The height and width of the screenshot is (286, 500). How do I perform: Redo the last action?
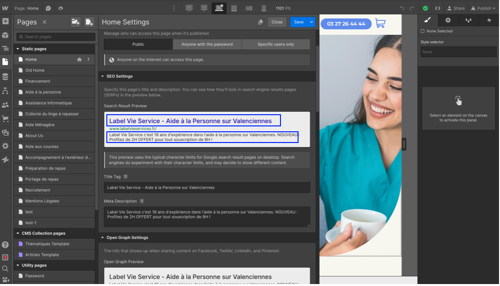click(412, 8)
